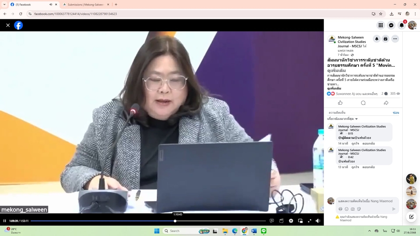
Task: Click the share arrow icon
Action: coord(386,103)
